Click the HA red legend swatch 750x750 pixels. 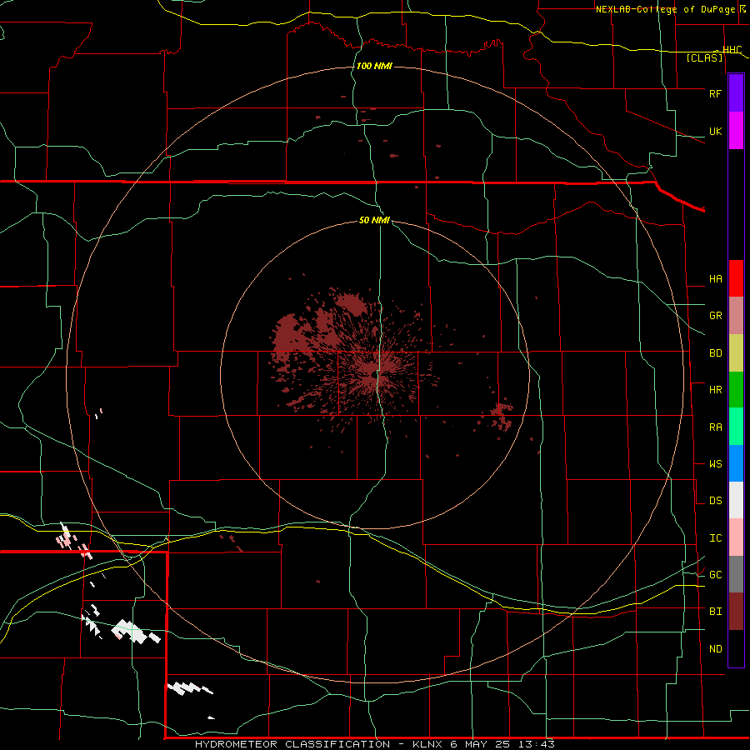pyautogui.click(x=736, y=278)
